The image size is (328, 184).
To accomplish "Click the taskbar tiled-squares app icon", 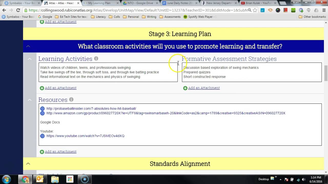I will click(x=70, y=179).
